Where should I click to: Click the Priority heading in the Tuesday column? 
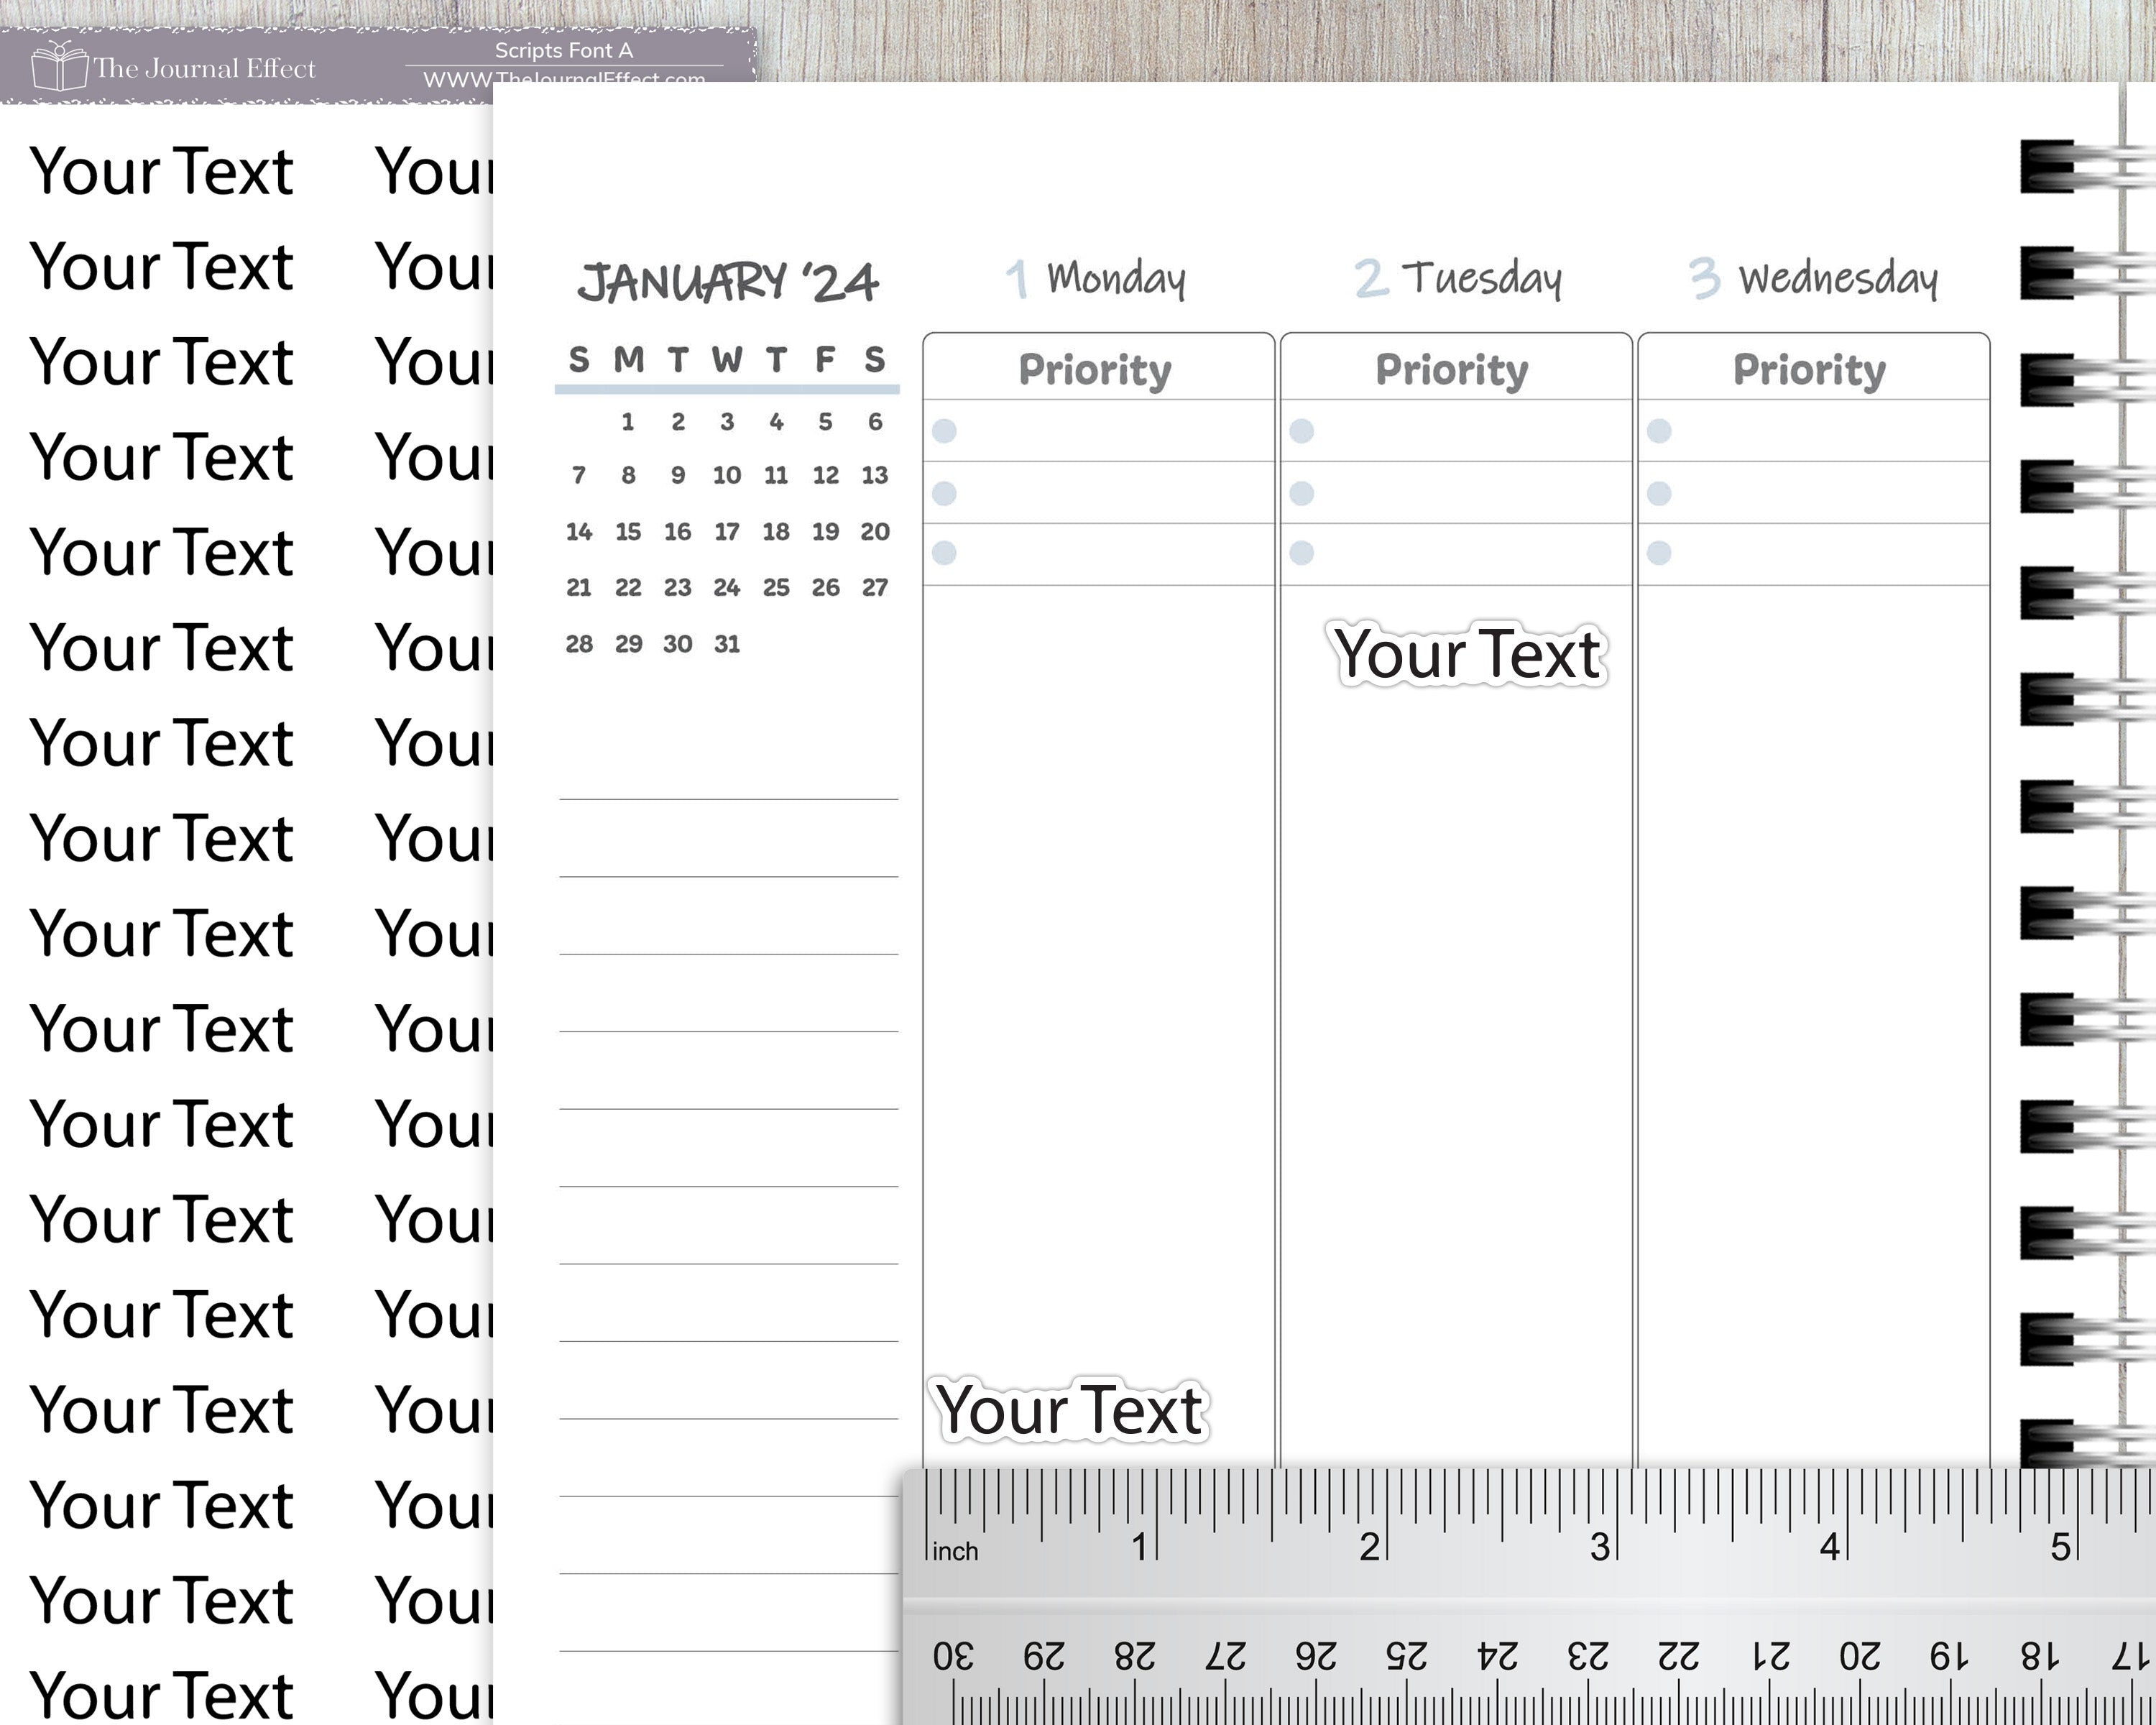click(x=1452, y=369)
